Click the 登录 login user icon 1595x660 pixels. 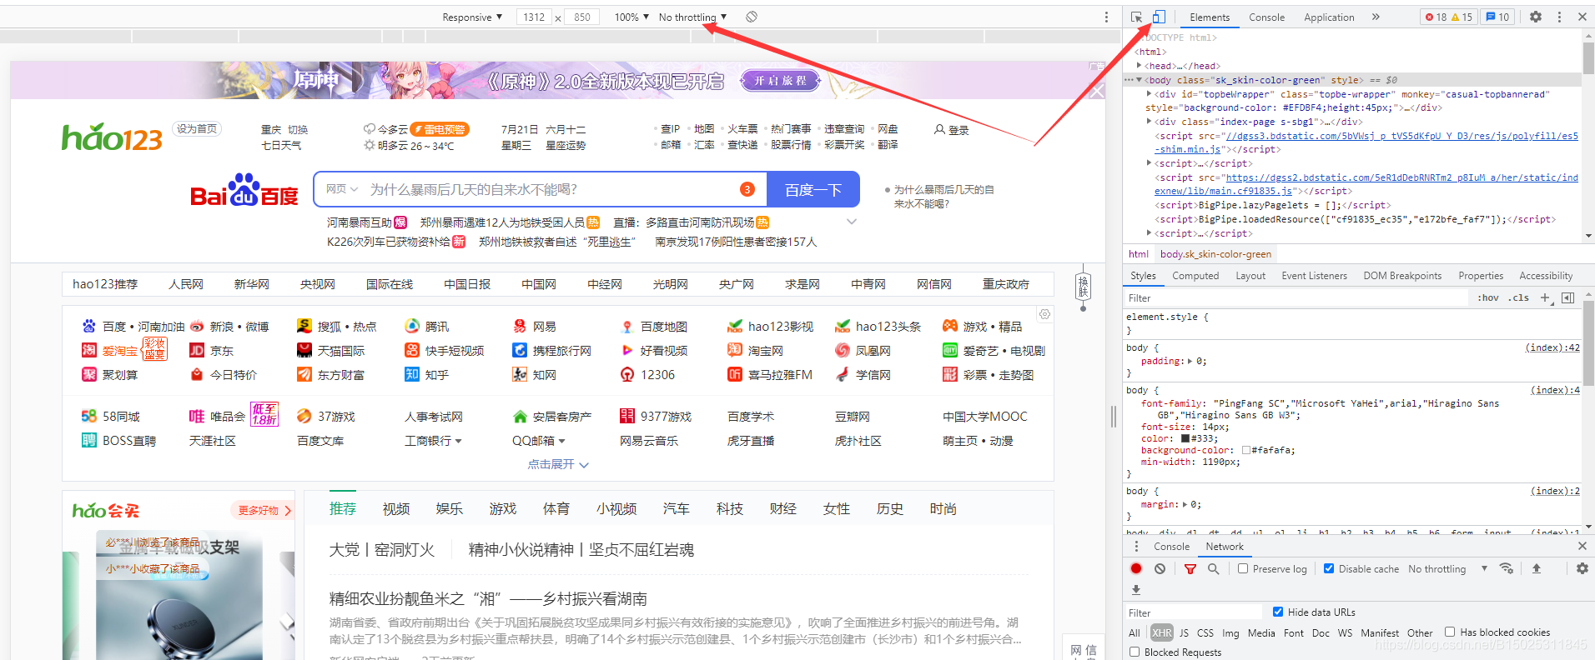[x=939, y=130]
